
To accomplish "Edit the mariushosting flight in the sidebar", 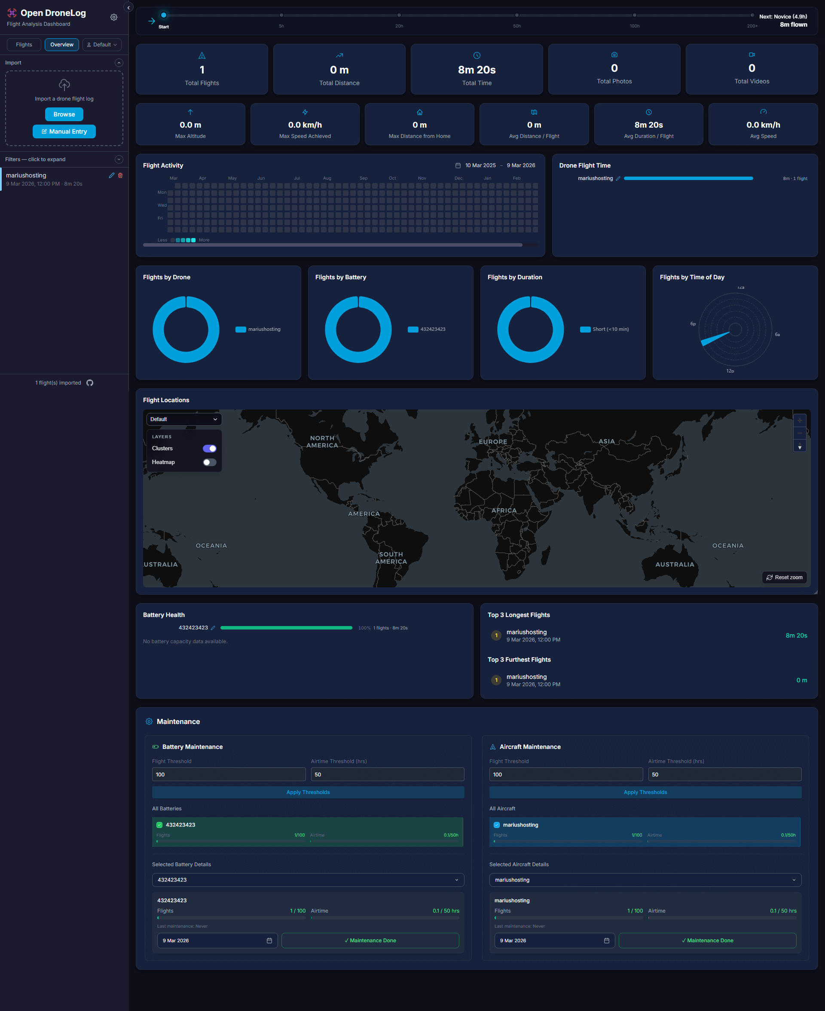I will click(112, 175).
